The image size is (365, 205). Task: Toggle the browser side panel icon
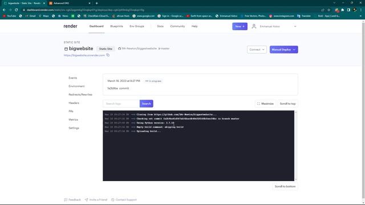(x=348, y=10)
